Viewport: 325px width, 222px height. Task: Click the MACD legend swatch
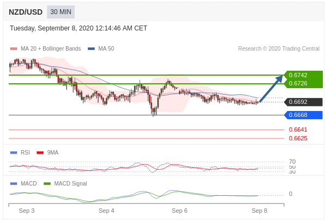coord(14,184)
